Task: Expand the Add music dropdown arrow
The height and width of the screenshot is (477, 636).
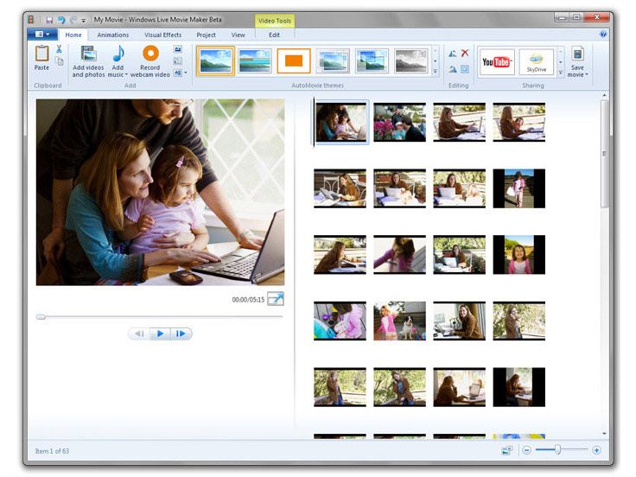Action: (126, 74)
